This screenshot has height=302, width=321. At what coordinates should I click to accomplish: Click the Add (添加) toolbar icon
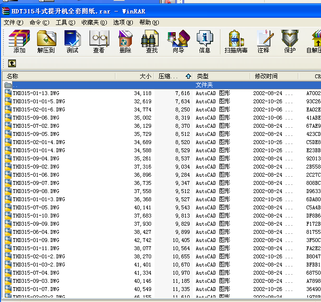click(19, 41)
